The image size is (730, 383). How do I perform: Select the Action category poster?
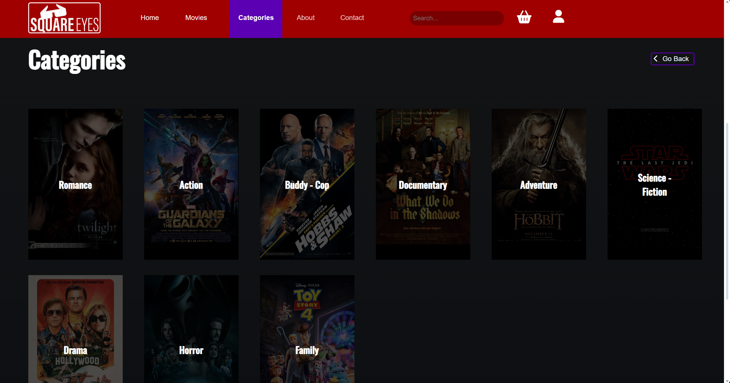[191, 184]
